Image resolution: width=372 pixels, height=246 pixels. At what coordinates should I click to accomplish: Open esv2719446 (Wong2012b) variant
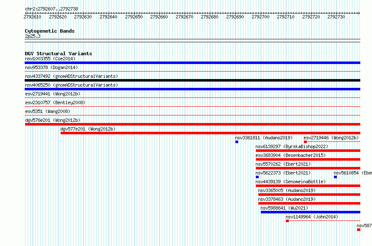(x=331, y=138)
